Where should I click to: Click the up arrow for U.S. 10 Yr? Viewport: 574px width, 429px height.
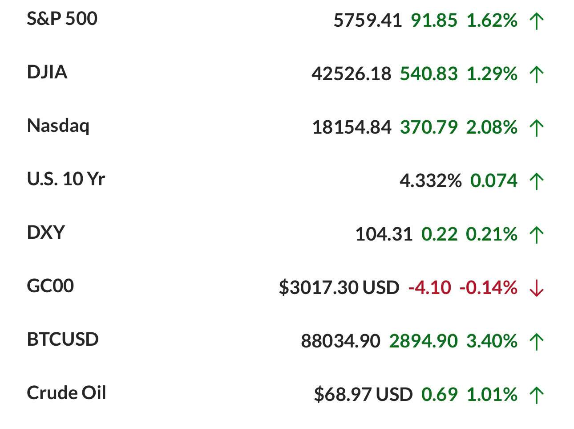point(537,181)
